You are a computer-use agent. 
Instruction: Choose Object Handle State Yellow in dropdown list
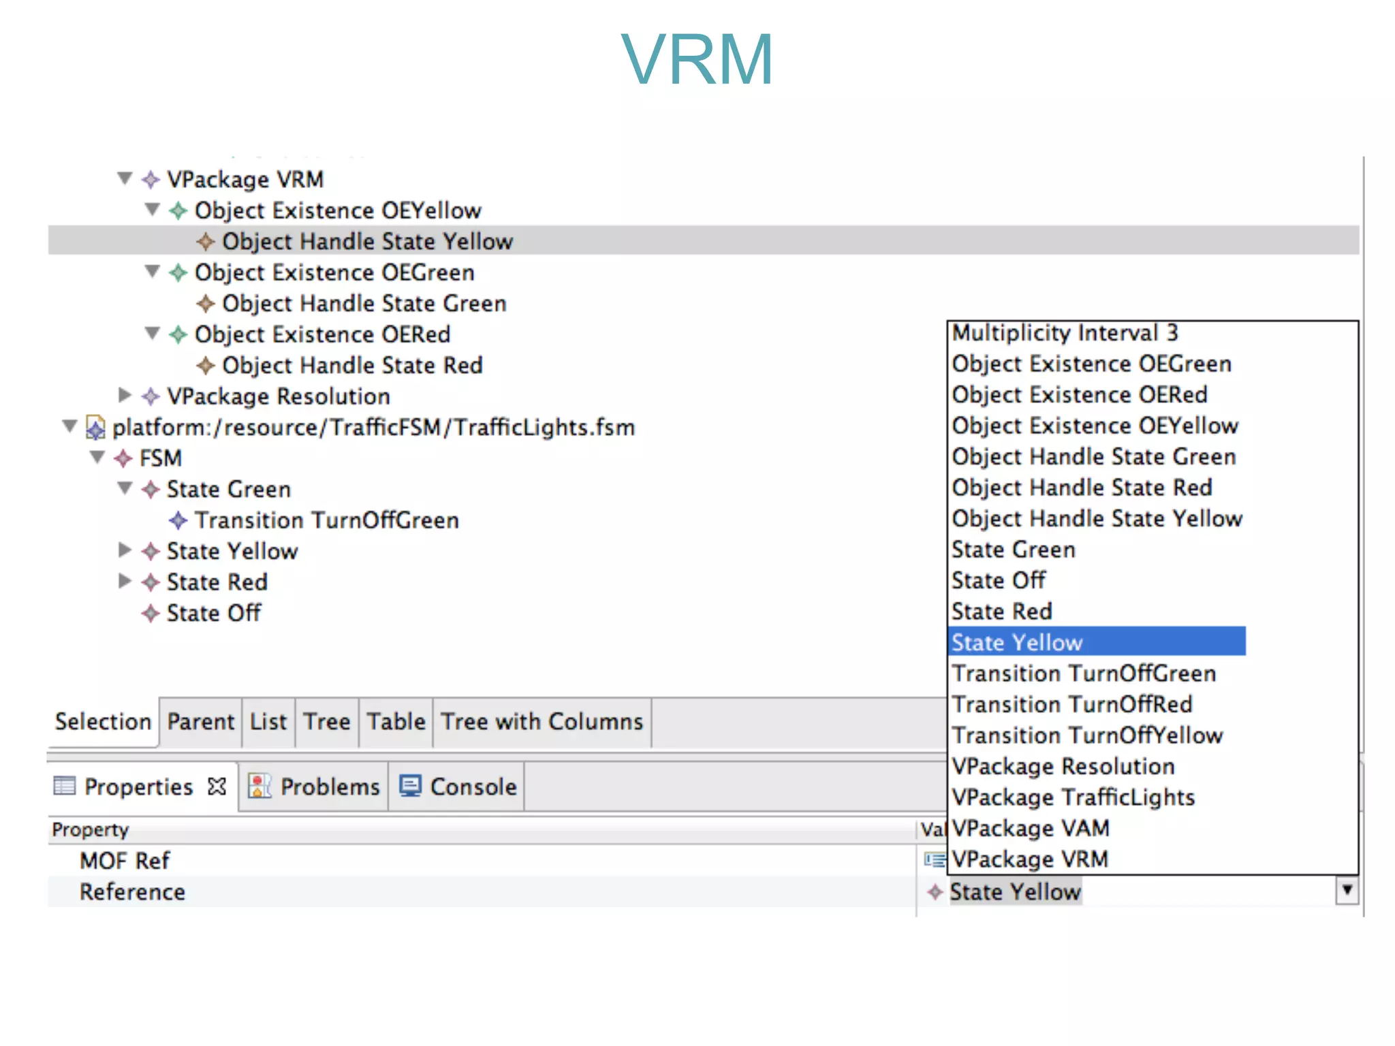point(1097,519)
